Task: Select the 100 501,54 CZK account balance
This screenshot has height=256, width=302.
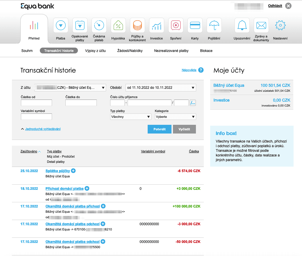Action: pyautogui.click(x=276, y=85)
